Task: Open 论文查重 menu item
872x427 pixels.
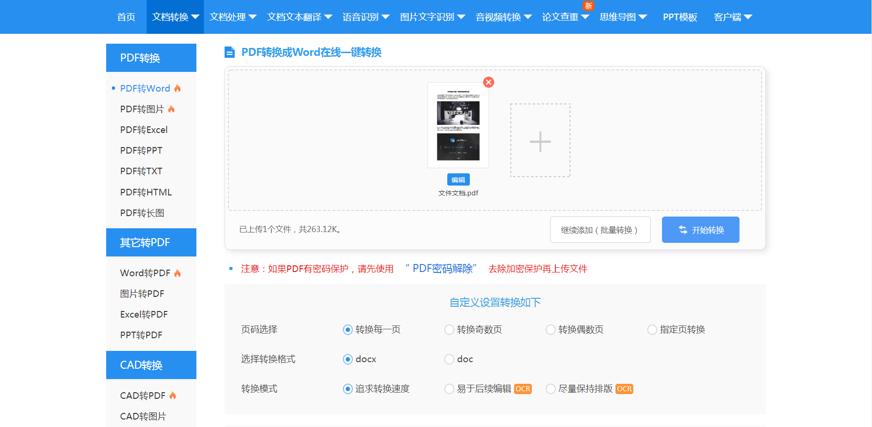Action: [x=565, y=17]
